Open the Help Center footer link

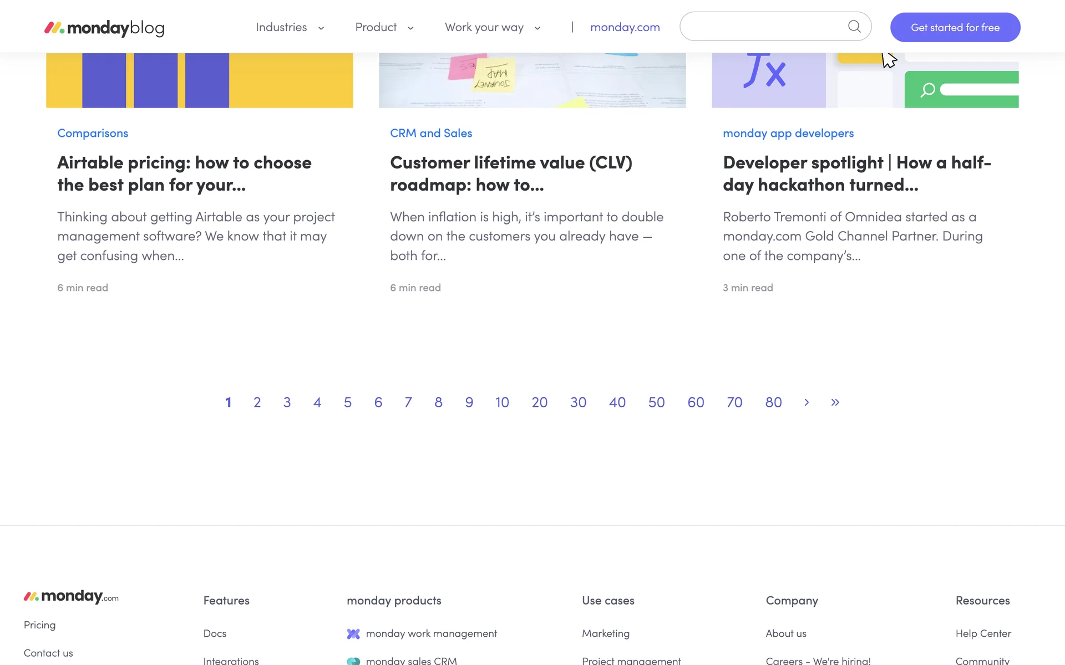(x=983, y=633)
